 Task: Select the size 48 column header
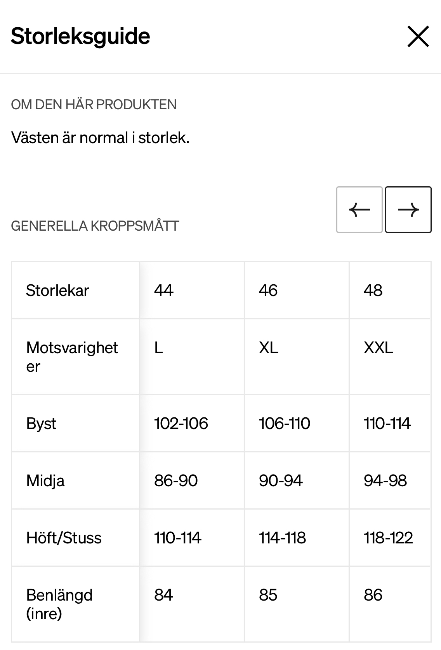[390, 290]
